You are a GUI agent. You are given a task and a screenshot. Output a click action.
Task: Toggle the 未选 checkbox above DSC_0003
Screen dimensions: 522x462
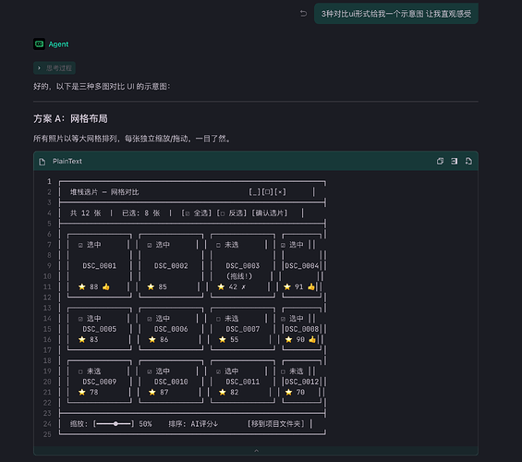tap(218, 245)
